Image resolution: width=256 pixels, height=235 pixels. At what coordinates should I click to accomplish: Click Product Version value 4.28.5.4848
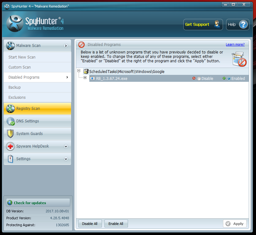[x=59, y=218]
